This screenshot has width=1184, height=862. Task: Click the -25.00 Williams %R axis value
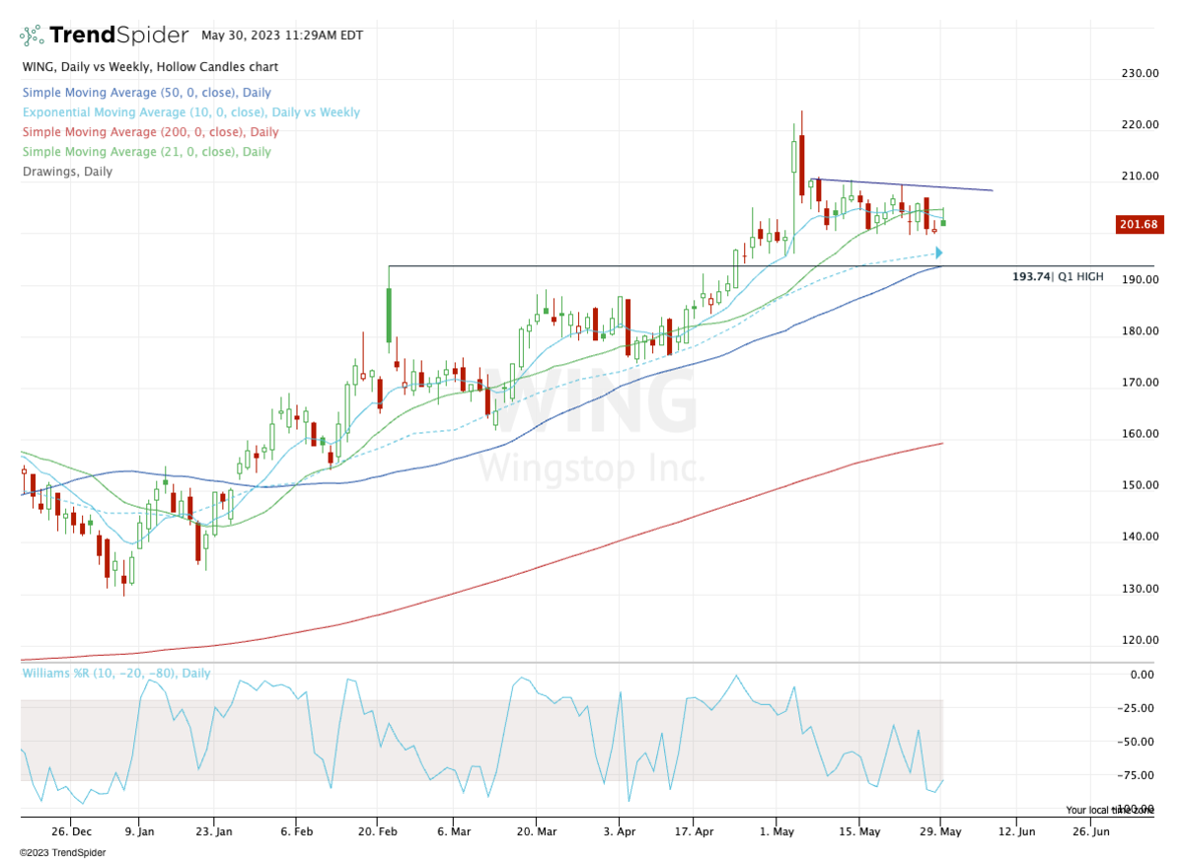tap(1138, 708)
